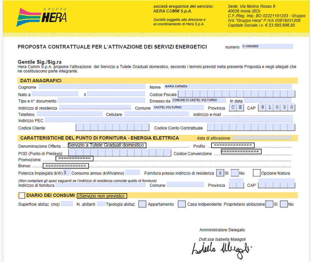Click the Codice Cliente character boxes
Viewport: 311px width, 262px height.
coord(113,127)
